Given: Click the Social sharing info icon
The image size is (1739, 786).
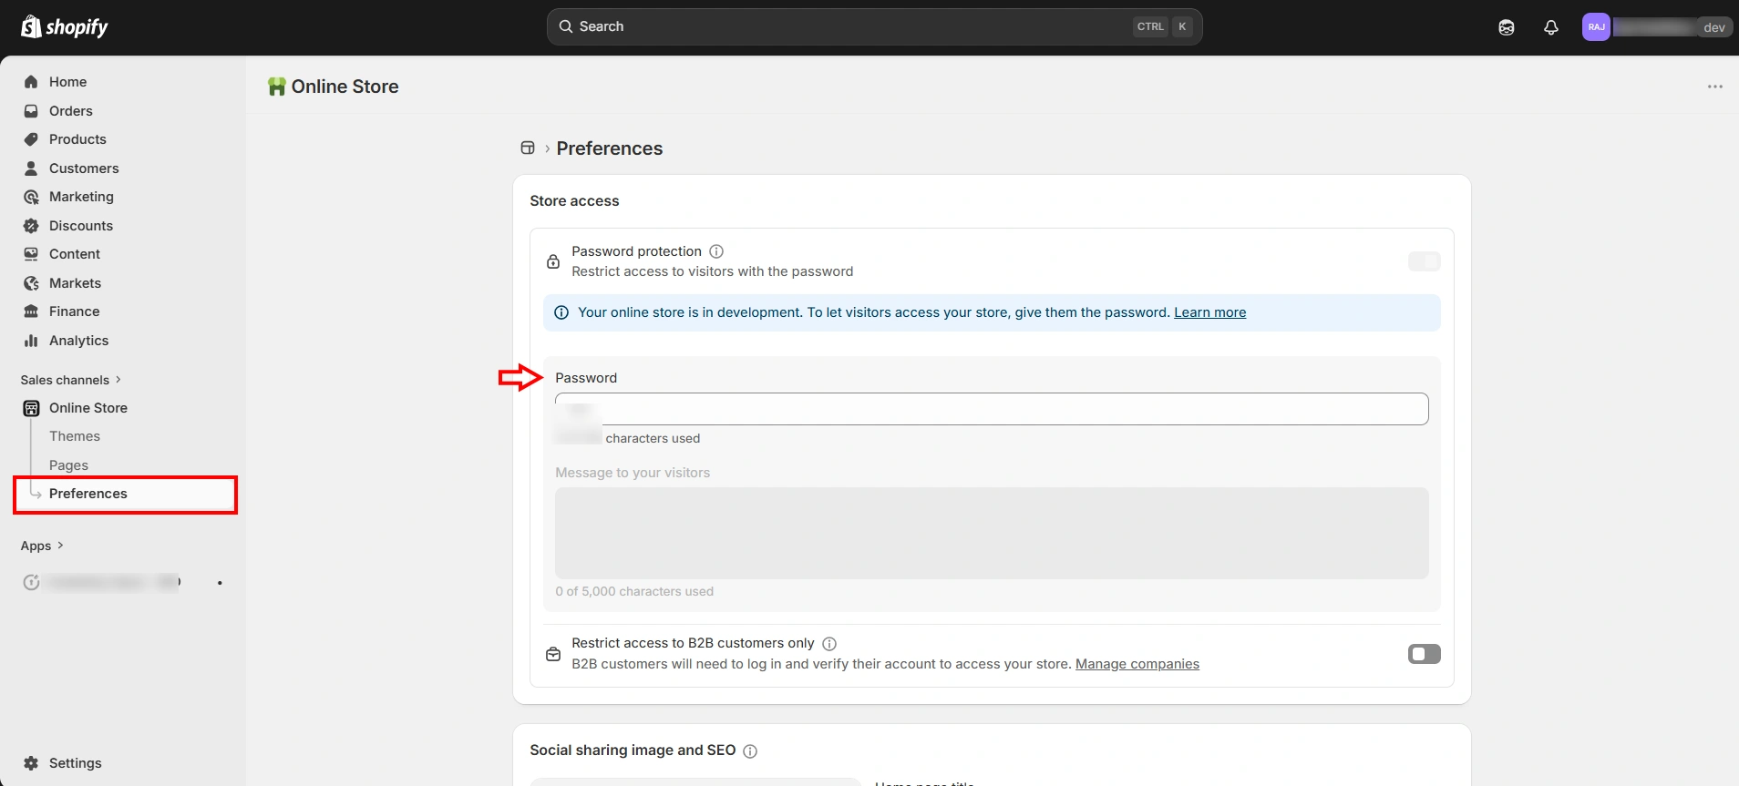Looking at the screenshot, I should [x=750, y=751].
